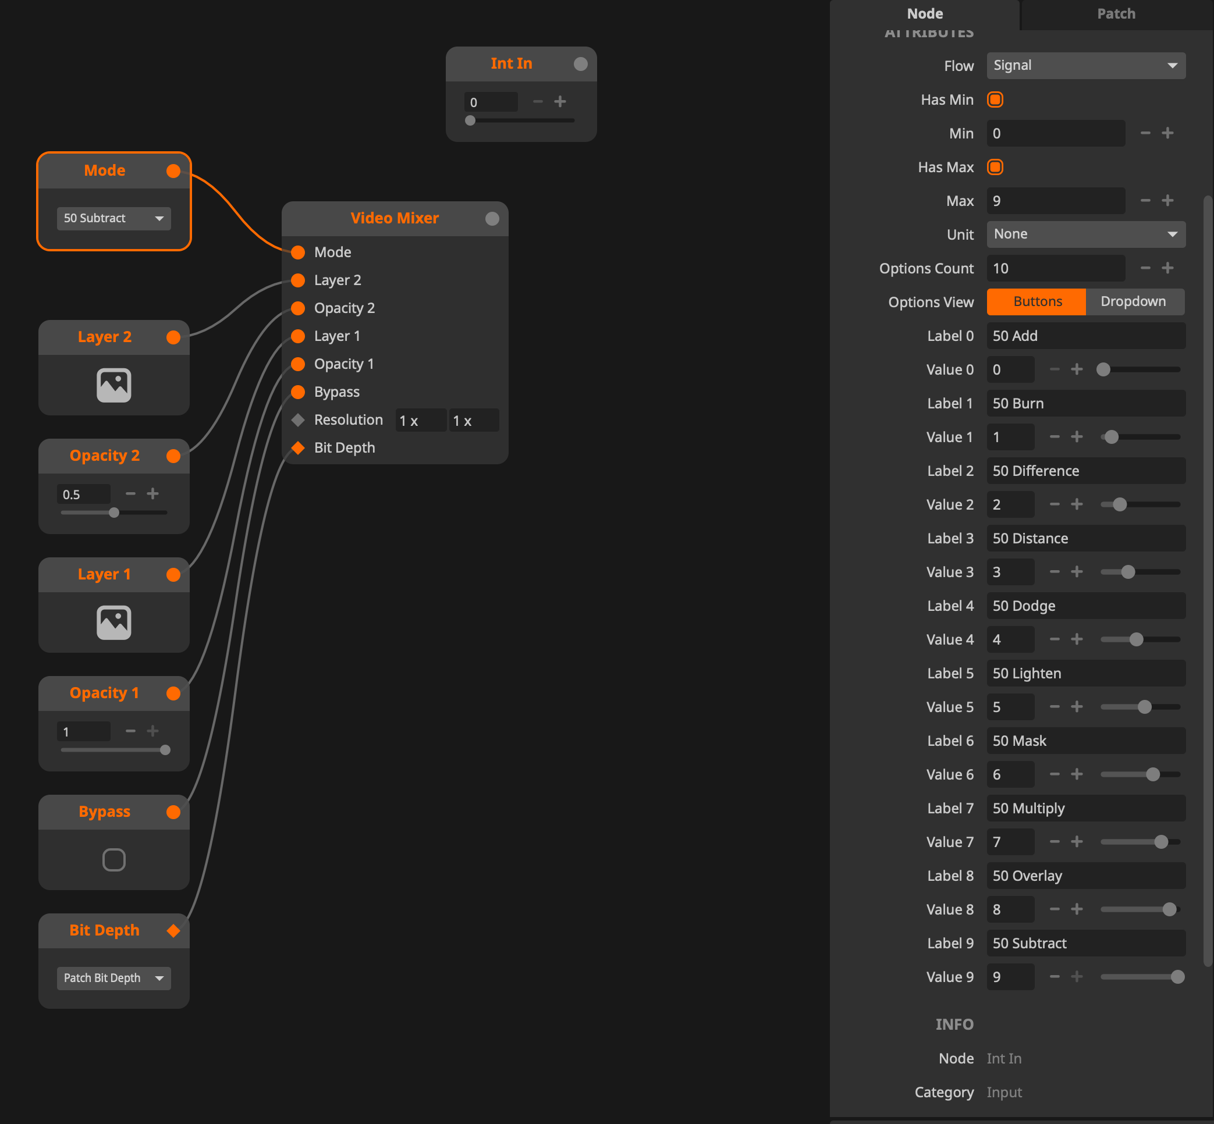Click the Label 2 '50 Difference' text field
The image size is (1214, 1124).
tap(1085, 471)
